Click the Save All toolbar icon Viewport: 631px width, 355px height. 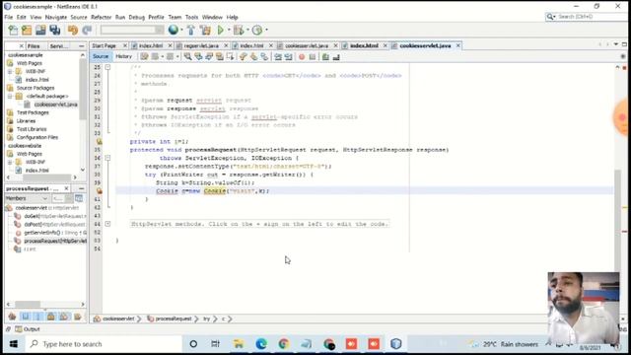55,30
